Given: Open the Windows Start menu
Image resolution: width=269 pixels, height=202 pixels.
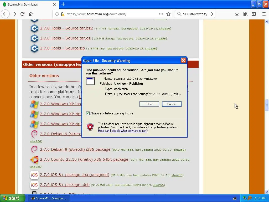Looking at the screenshot, I should (13, 198).
